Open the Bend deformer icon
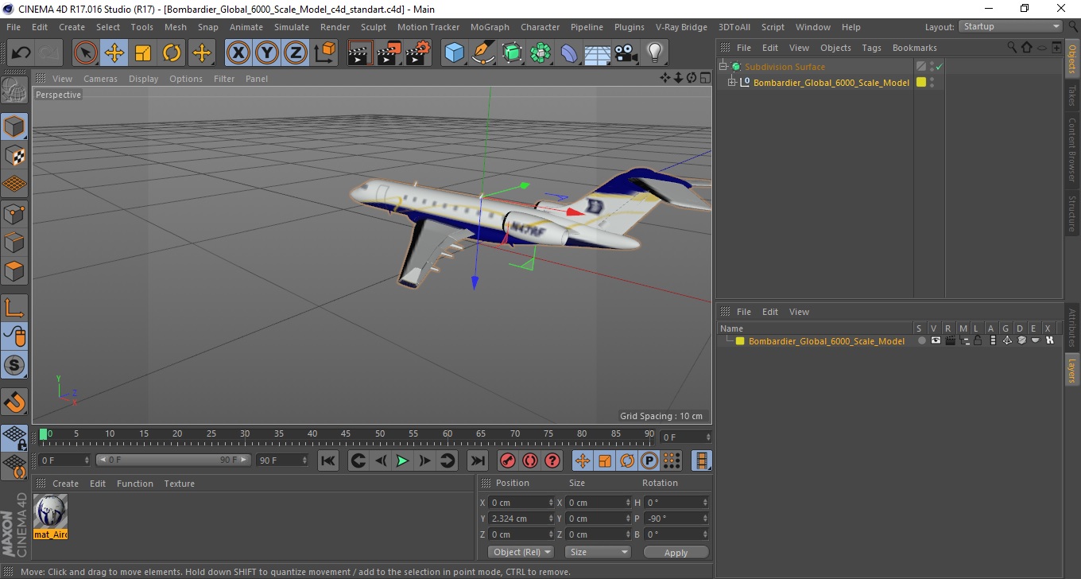Viewport: 1081px width, 579px height. 569,53
